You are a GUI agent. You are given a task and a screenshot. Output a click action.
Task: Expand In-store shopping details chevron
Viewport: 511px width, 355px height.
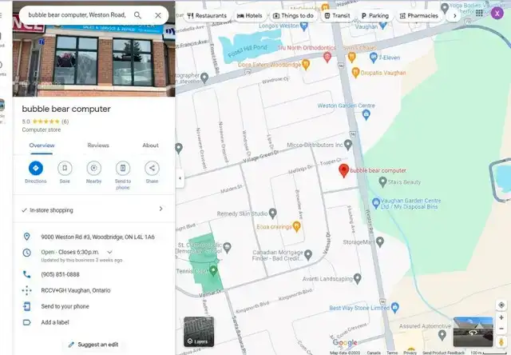(x=160, y=209)
